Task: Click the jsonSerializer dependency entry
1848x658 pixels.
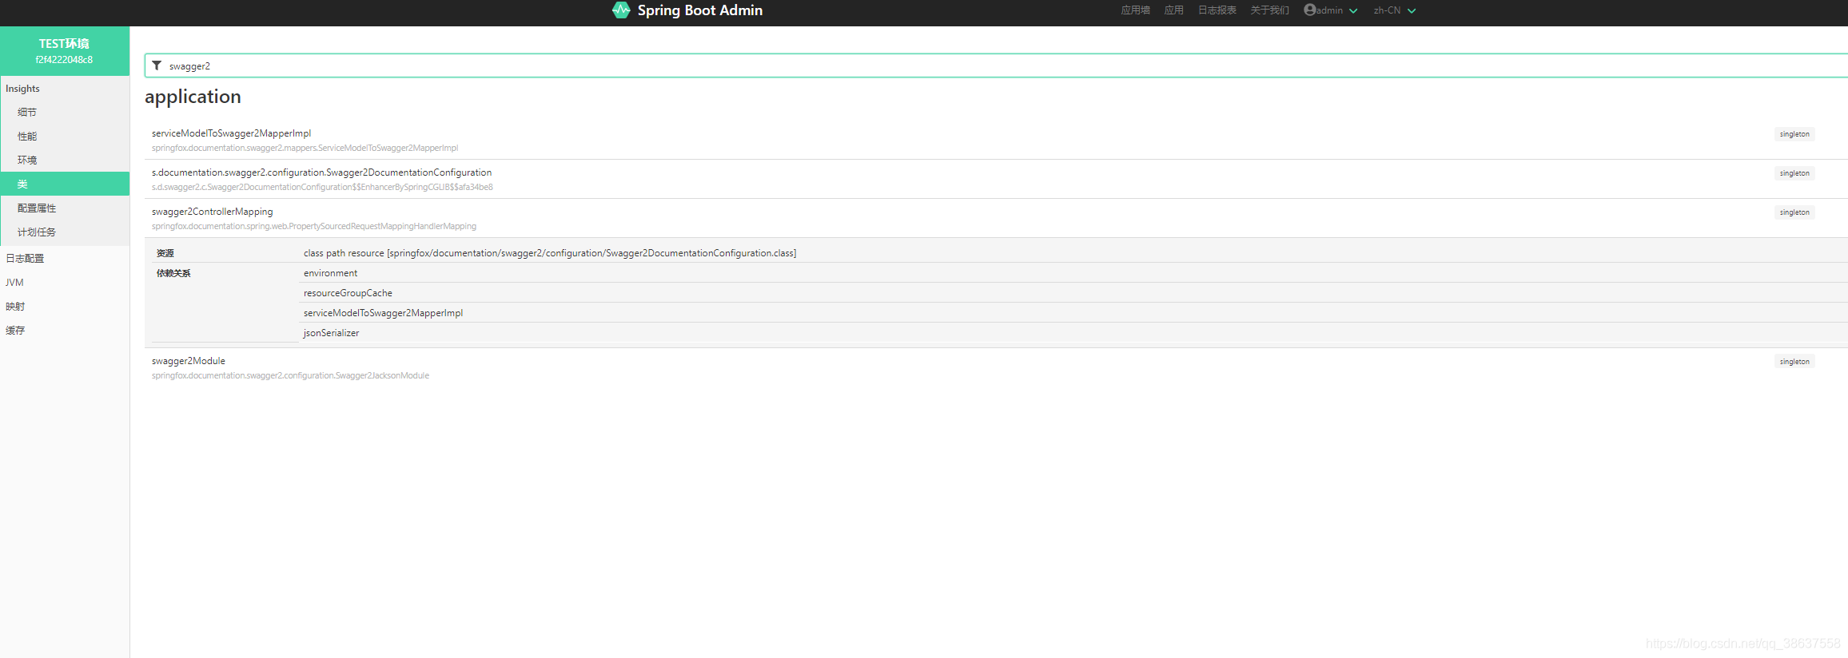Action: point(331,333)
